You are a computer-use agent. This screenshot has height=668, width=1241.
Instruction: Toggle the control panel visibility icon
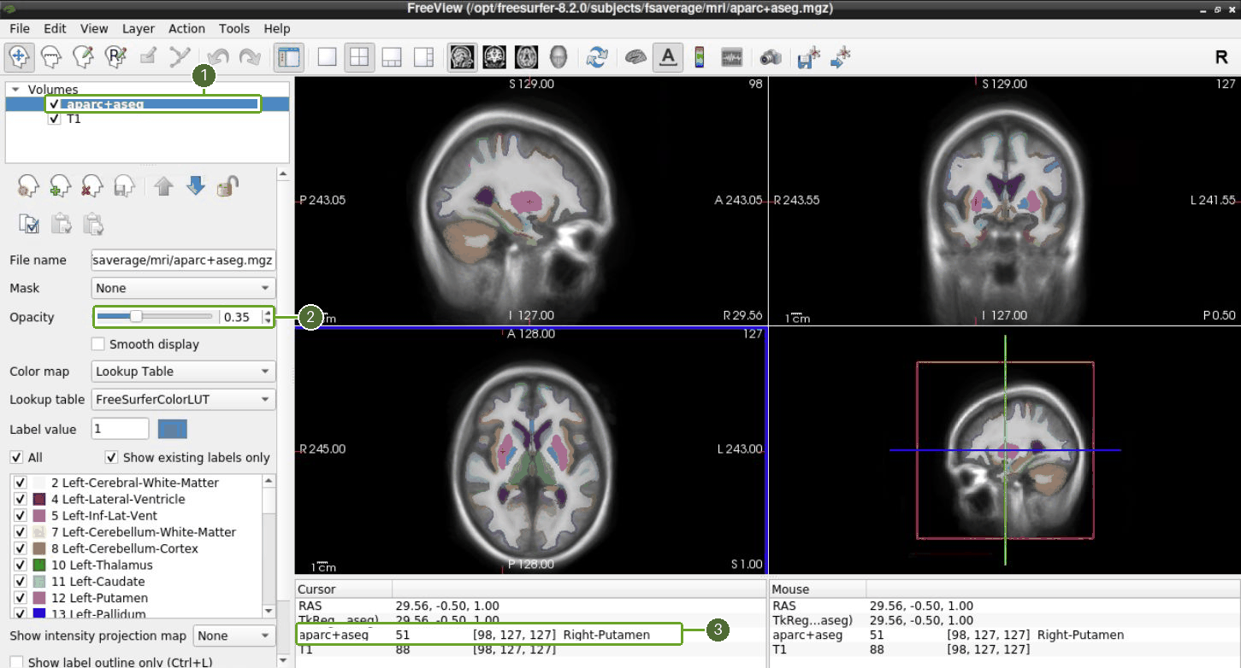coord(288,57)
